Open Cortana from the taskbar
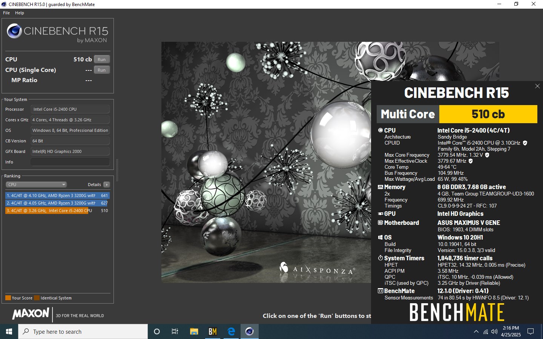The image size is (543, 339). tap(157, 331)
